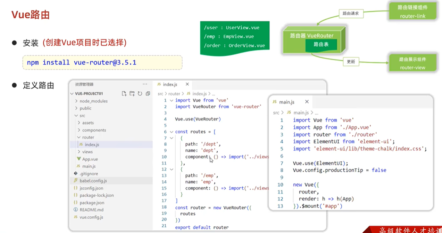Click 'Vue.use(VueRouter)' on line 4
Viewport: 442px width, 233px height.
pyautogui.click(x=198, y=119)
